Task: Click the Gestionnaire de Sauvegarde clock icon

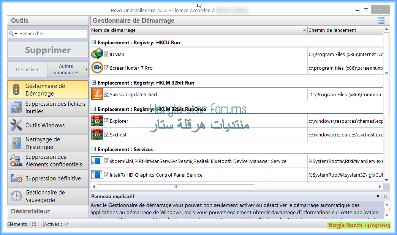Action: point(16,196)
